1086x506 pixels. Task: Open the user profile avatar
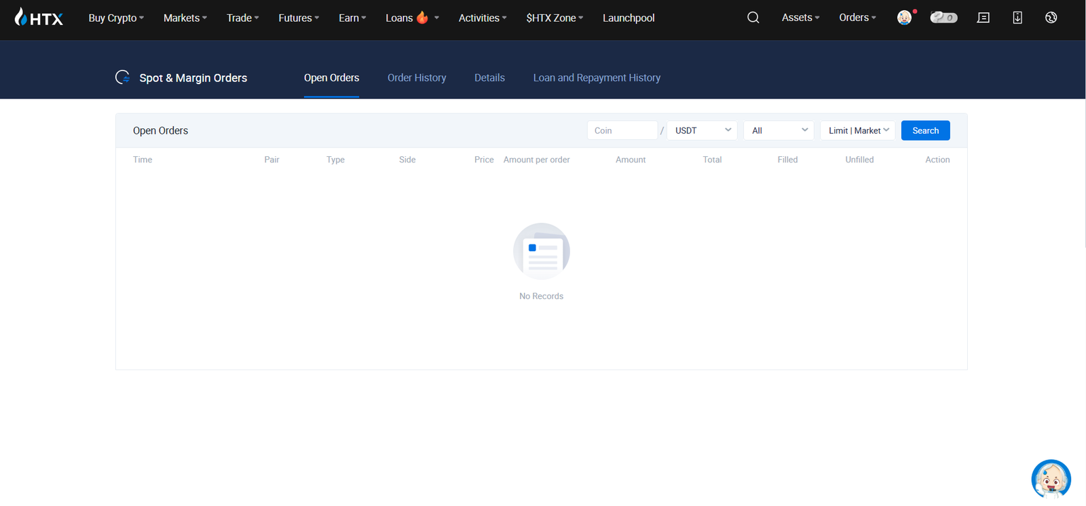tap(904, 18)
